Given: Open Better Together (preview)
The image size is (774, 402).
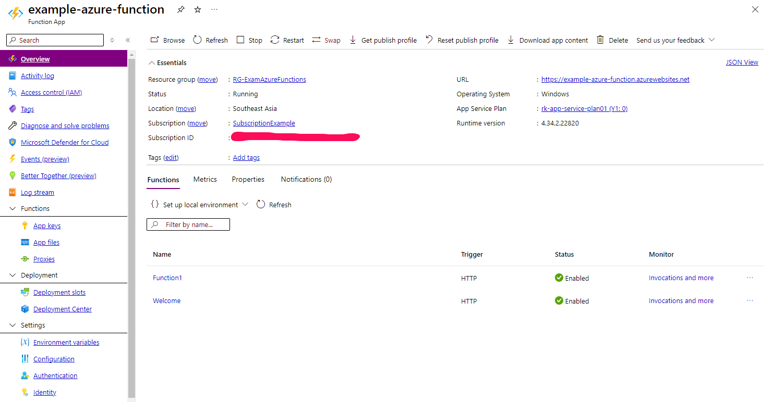Looking at the screenshot, I should [58, 175].
